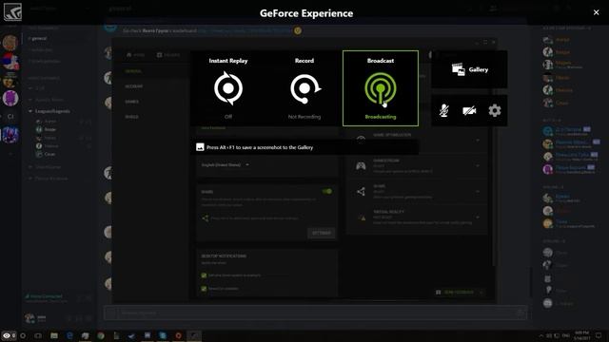Start recording via the Record tile
Screen dimensions: 609x342
[x=304, y=88]
